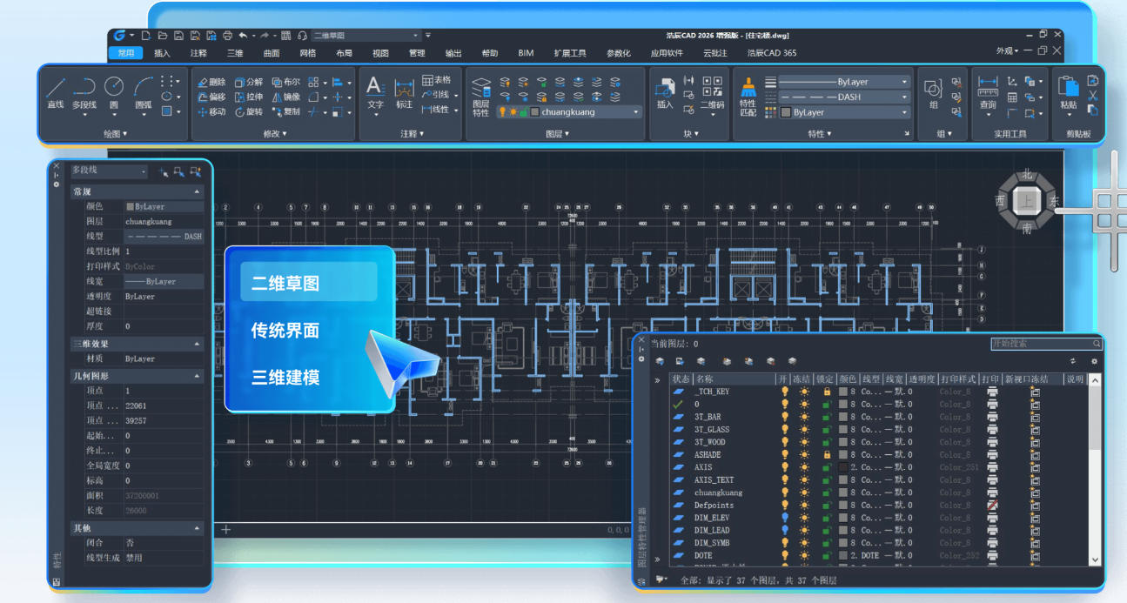Turn off the 3T_GLASS layer light bulb
The image size is (1127, 603).
tap(784, 429)
